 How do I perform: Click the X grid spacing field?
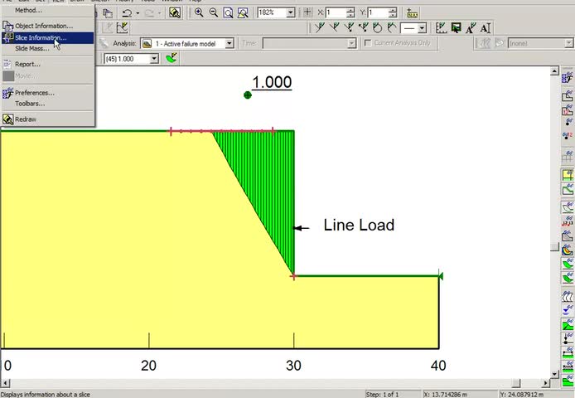(x=336, y=12)
